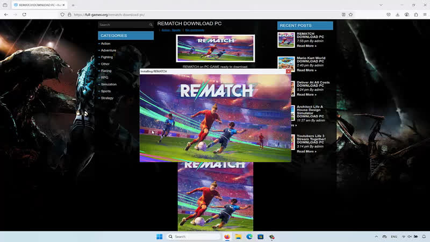The width and height of the screenshot is (430, 242).
Task: Open the Racing category
Action: (x=106, y=71)
